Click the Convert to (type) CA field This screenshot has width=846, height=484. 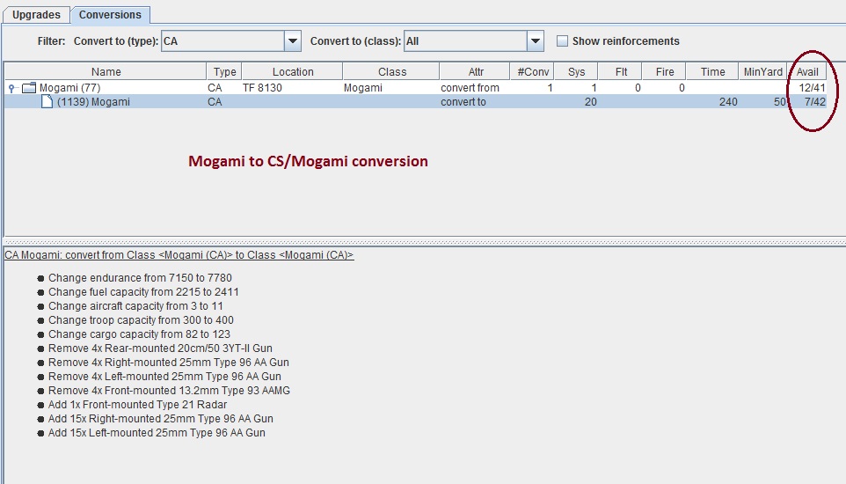click(x=222, y=41)
